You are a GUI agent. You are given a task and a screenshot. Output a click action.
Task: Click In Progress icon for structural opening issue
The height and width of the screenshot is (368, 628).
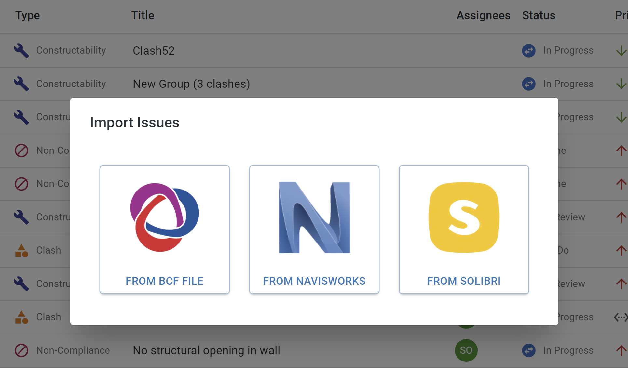(529, 350)
